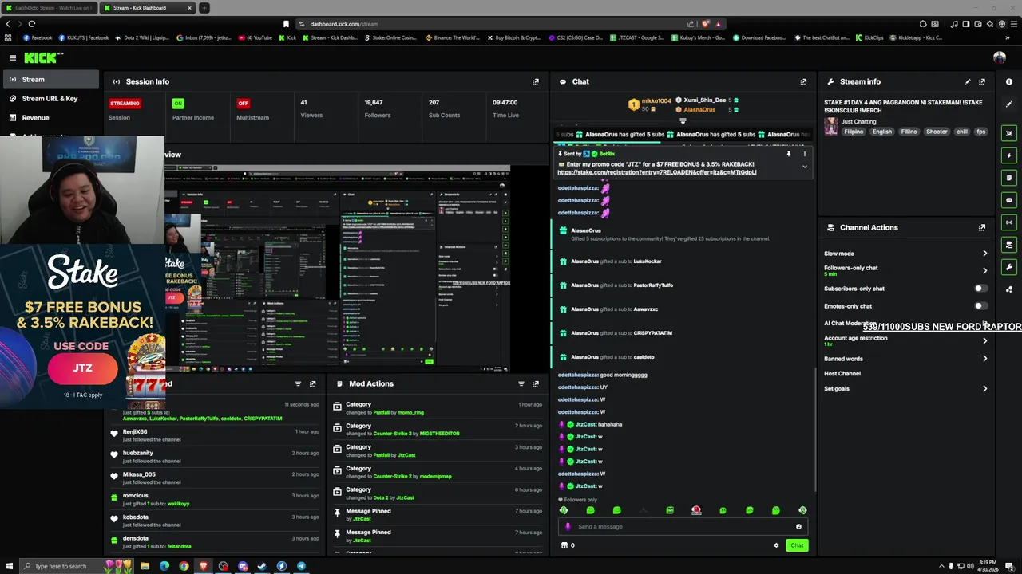Toggle the broadcast signal widget in sidebar
Viewport: 1022px width, 574px height.
point(1009,222)
